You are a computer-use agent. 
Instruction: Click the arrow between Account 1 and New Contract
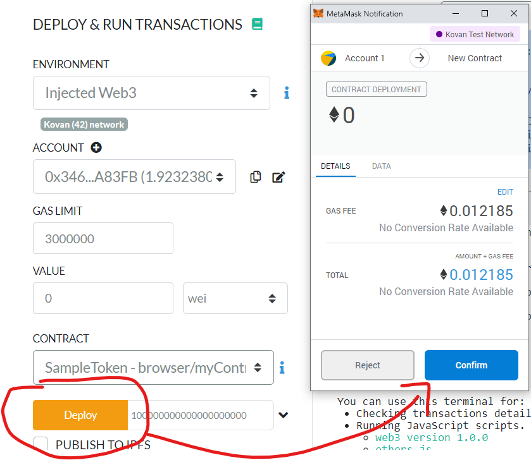pos(420,58)
